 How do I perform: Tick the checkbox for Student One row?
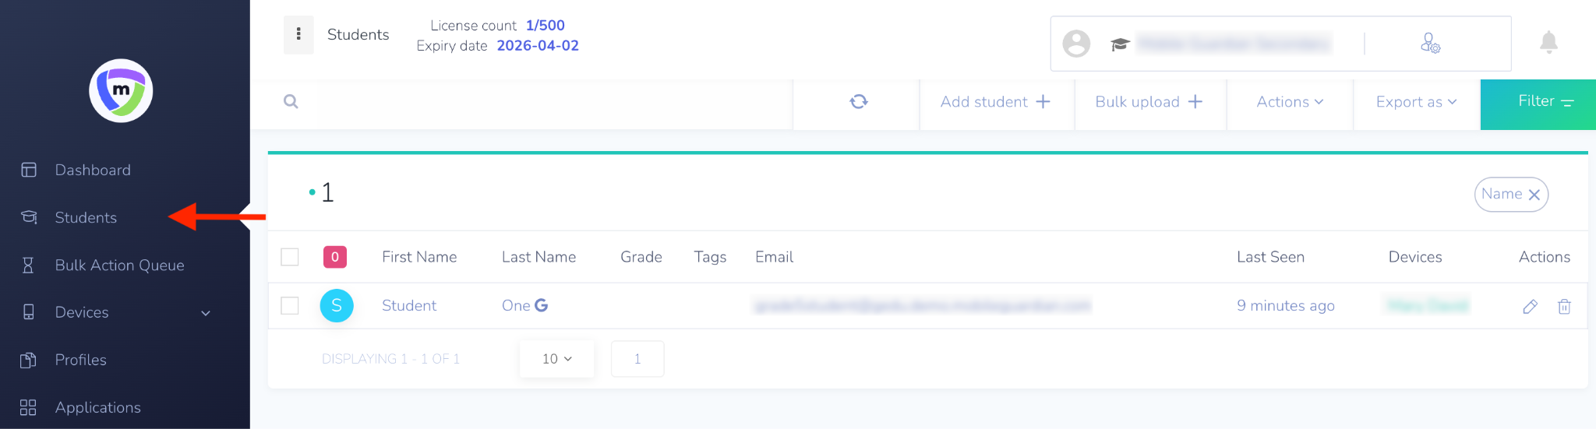tap(290, 305)
